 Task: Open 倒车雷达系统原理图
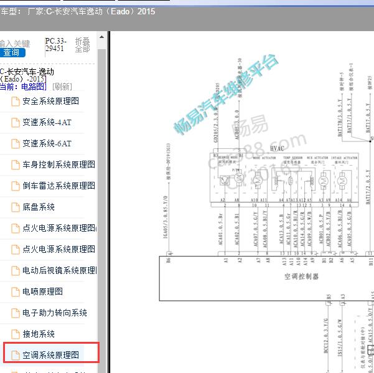coord(58,186)
